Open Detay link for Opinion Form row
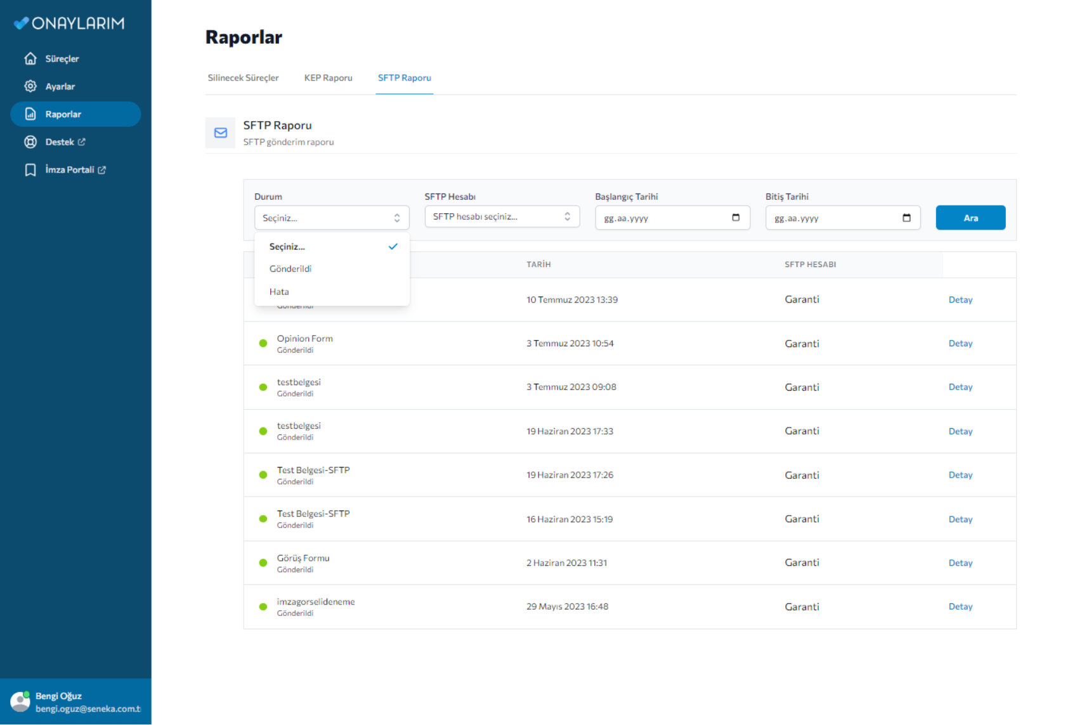This screenshot has width=1070, height=725. point(960,343)
